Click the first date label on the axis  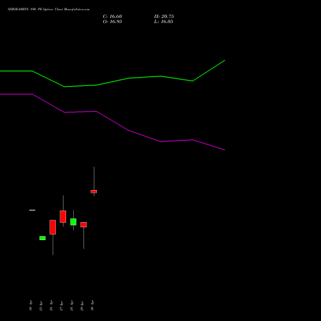31,305
